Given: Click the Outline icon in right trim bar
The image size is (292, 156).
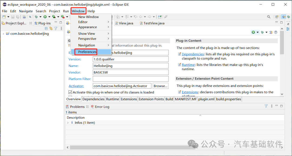Looking at the screenshot, I should pos(288,29).
